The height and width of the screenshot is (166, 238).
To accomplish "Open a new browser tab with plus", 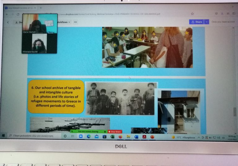I will 41,8.
